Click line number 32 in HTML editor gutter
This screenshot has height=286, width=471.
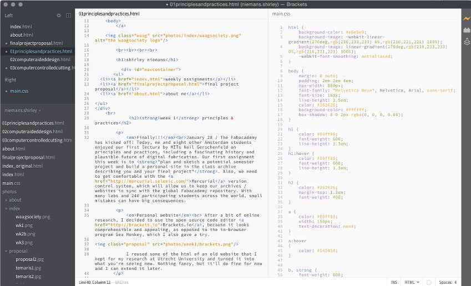point(87,137)
